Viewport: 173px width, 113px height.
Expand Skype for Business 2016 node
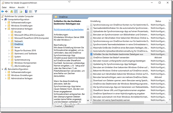point(9,50)
